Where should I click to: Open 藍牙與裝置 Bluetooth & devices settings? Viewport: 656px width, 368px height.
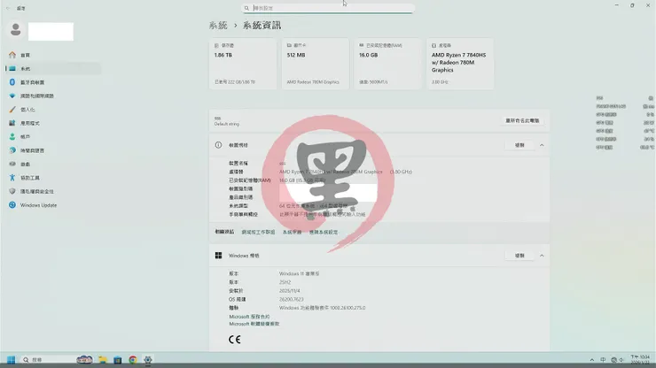(32, 82)
